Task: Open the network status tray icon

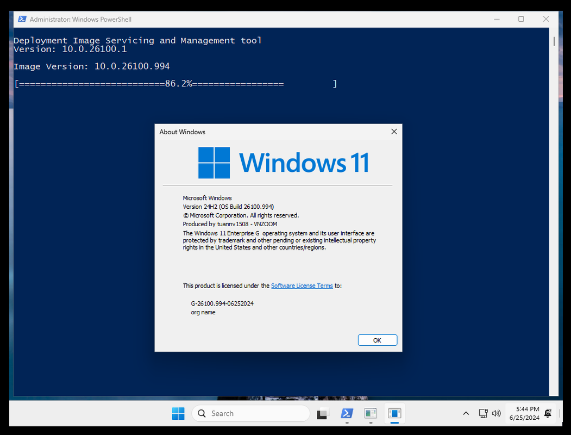Action: pyautogui.click(x=483, y=413)
